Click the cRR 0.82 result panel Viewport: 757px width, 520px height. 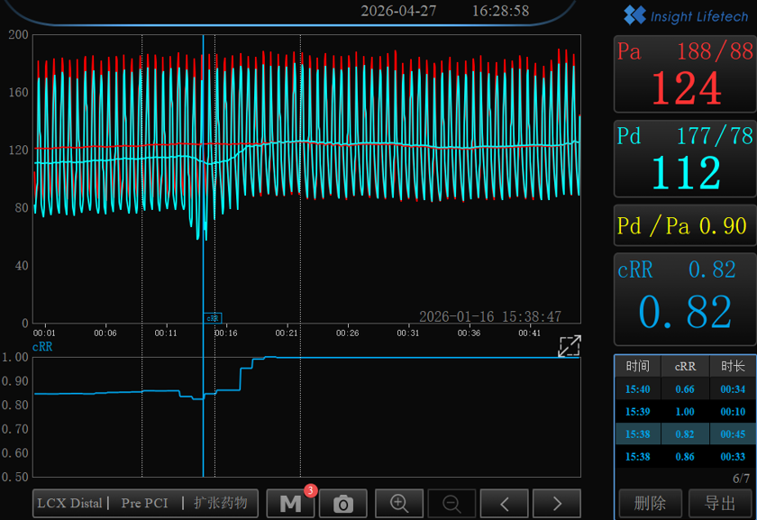point(685,299)
